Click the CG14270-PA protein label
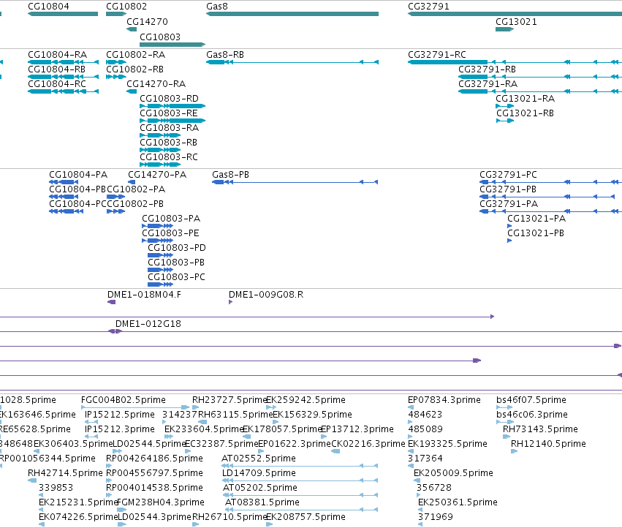This screenshot has width=622, height=528. pyautogui.click(x=157, y=175)
